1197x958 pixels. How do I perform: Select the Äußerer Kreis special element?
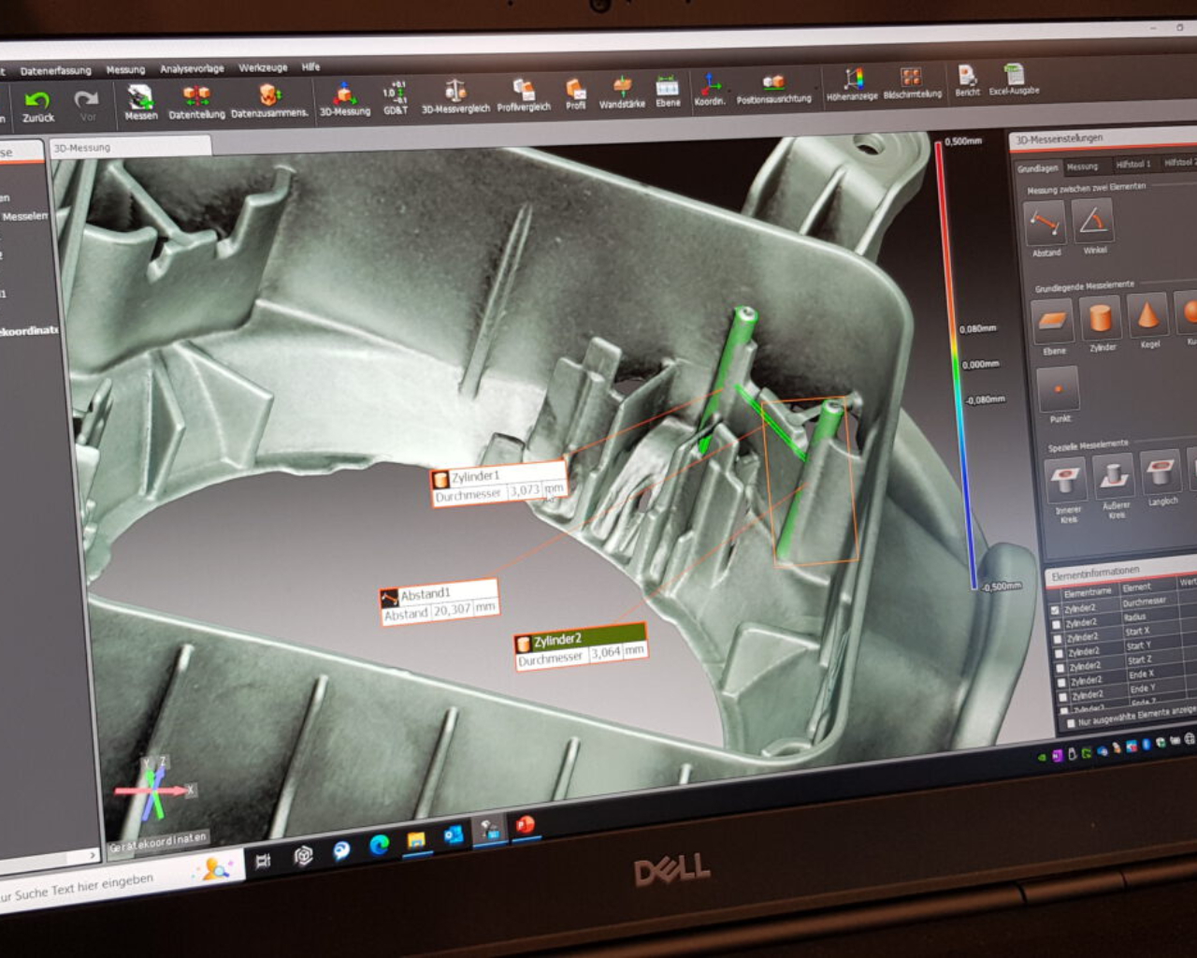pyautogui.click(x=1114, y=485)
